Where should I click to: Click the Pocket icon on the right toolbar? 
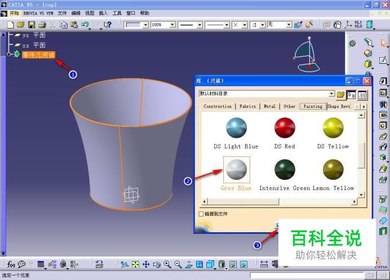(383, 93)
